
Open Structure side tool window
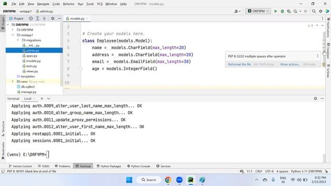pos(3,129)
